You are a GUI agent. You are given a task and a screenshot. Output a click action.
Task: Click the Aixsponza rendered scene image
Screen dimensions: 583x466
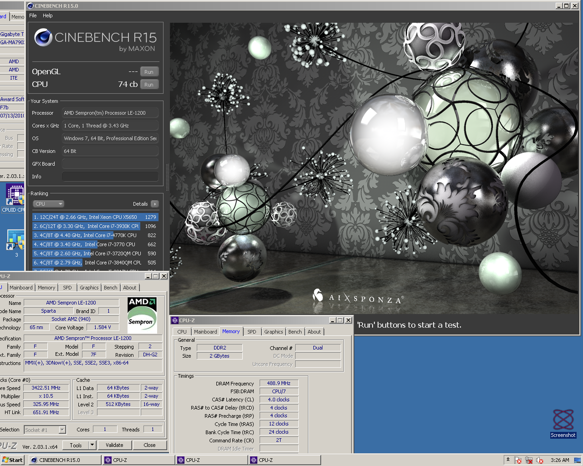click(x=374, y=168)
